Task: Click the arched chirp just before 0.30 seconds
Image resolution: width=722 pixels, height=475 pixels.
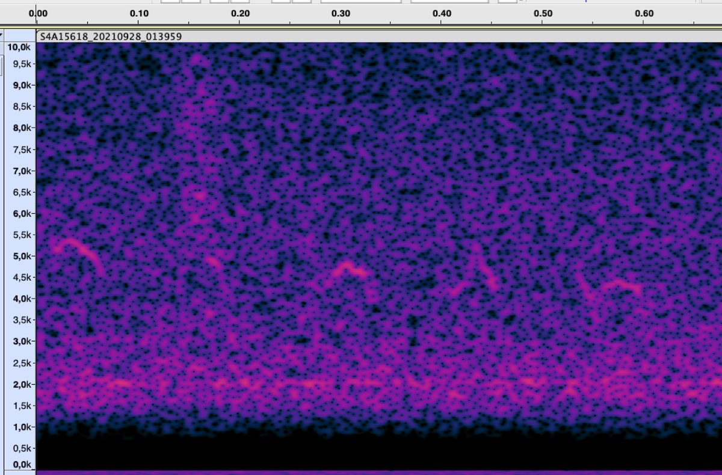Action: tap(348, 267)
